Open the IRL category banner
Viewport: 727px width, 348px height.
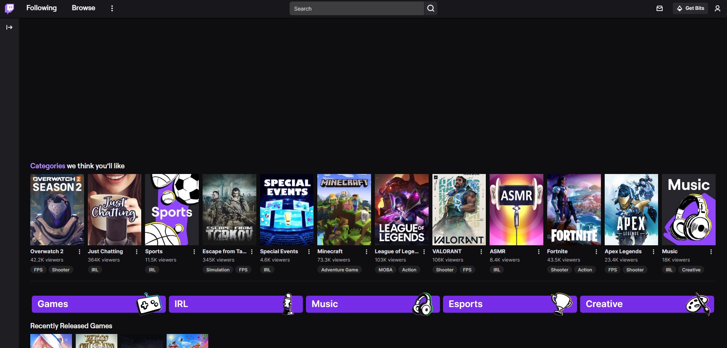click(x=236, y=304)
